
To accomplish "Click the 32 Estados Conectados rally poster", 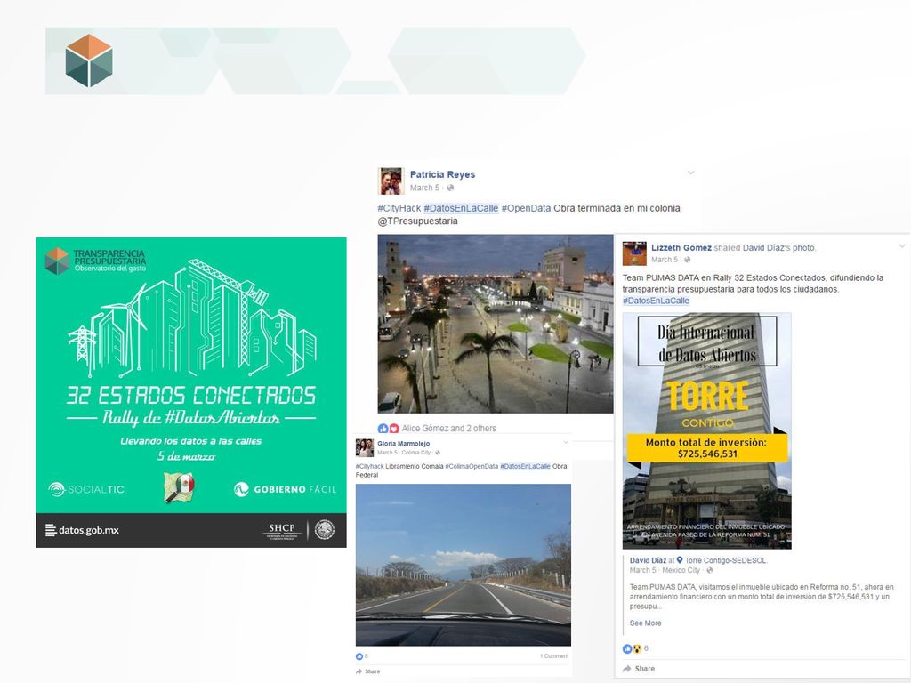I will pos(191,392).
